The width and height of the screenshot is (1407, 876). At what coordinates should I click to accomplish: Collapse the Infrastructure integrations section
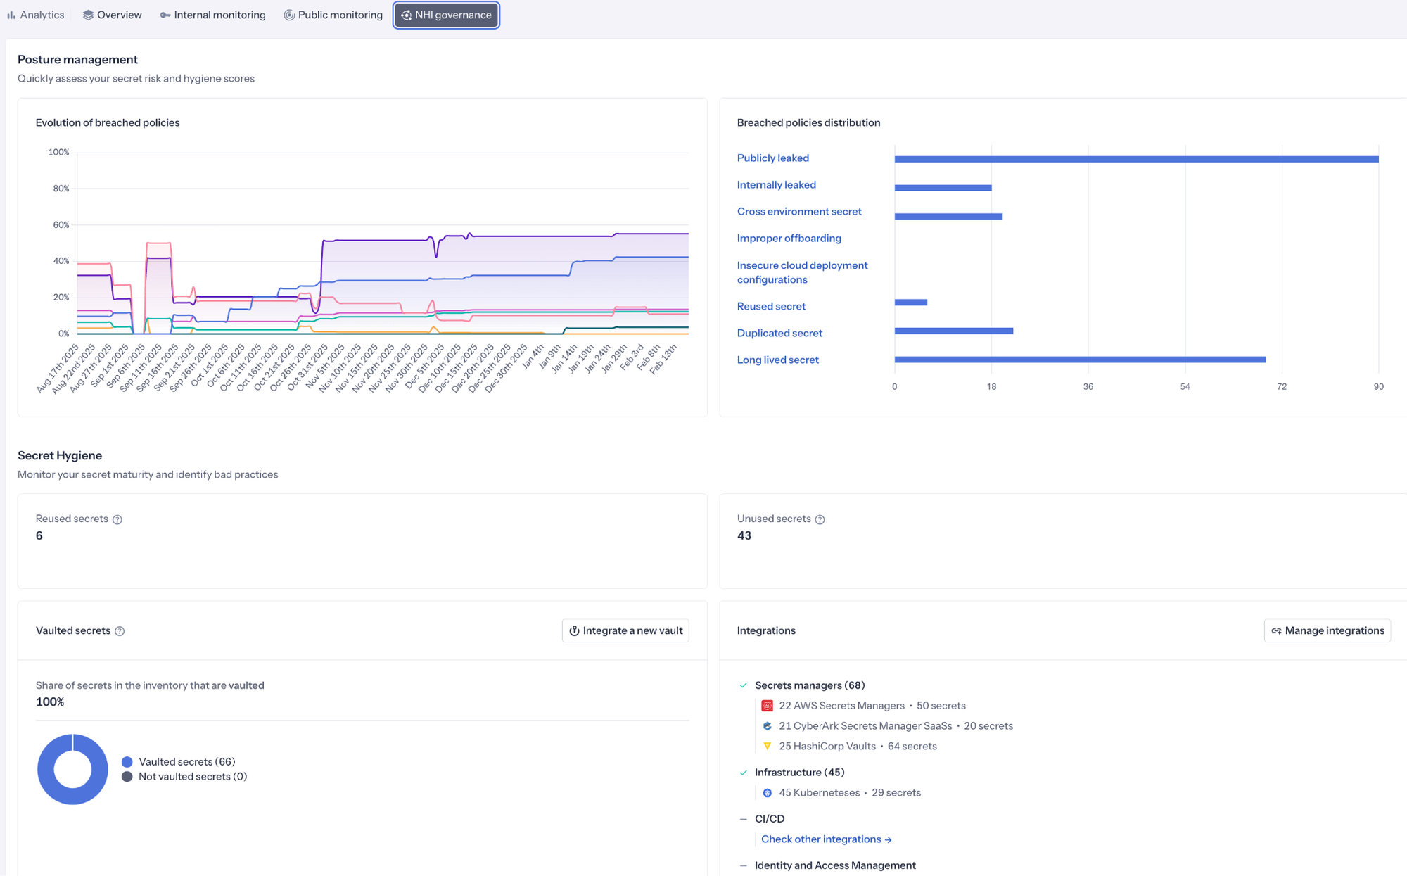pyautogui.click(x=744, y=773)
